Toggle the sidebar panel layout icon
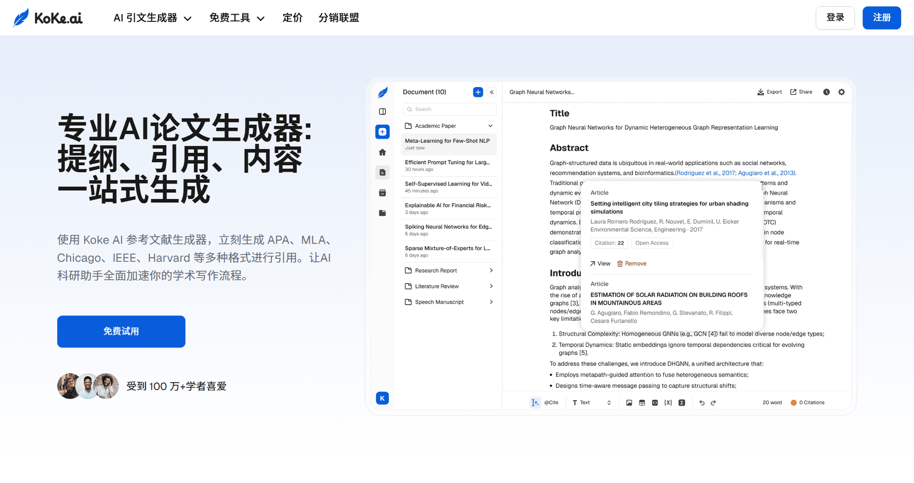Image resolution: width=914 pixels, height=483 pixels. pyautogui.click(x=382, y=111)
